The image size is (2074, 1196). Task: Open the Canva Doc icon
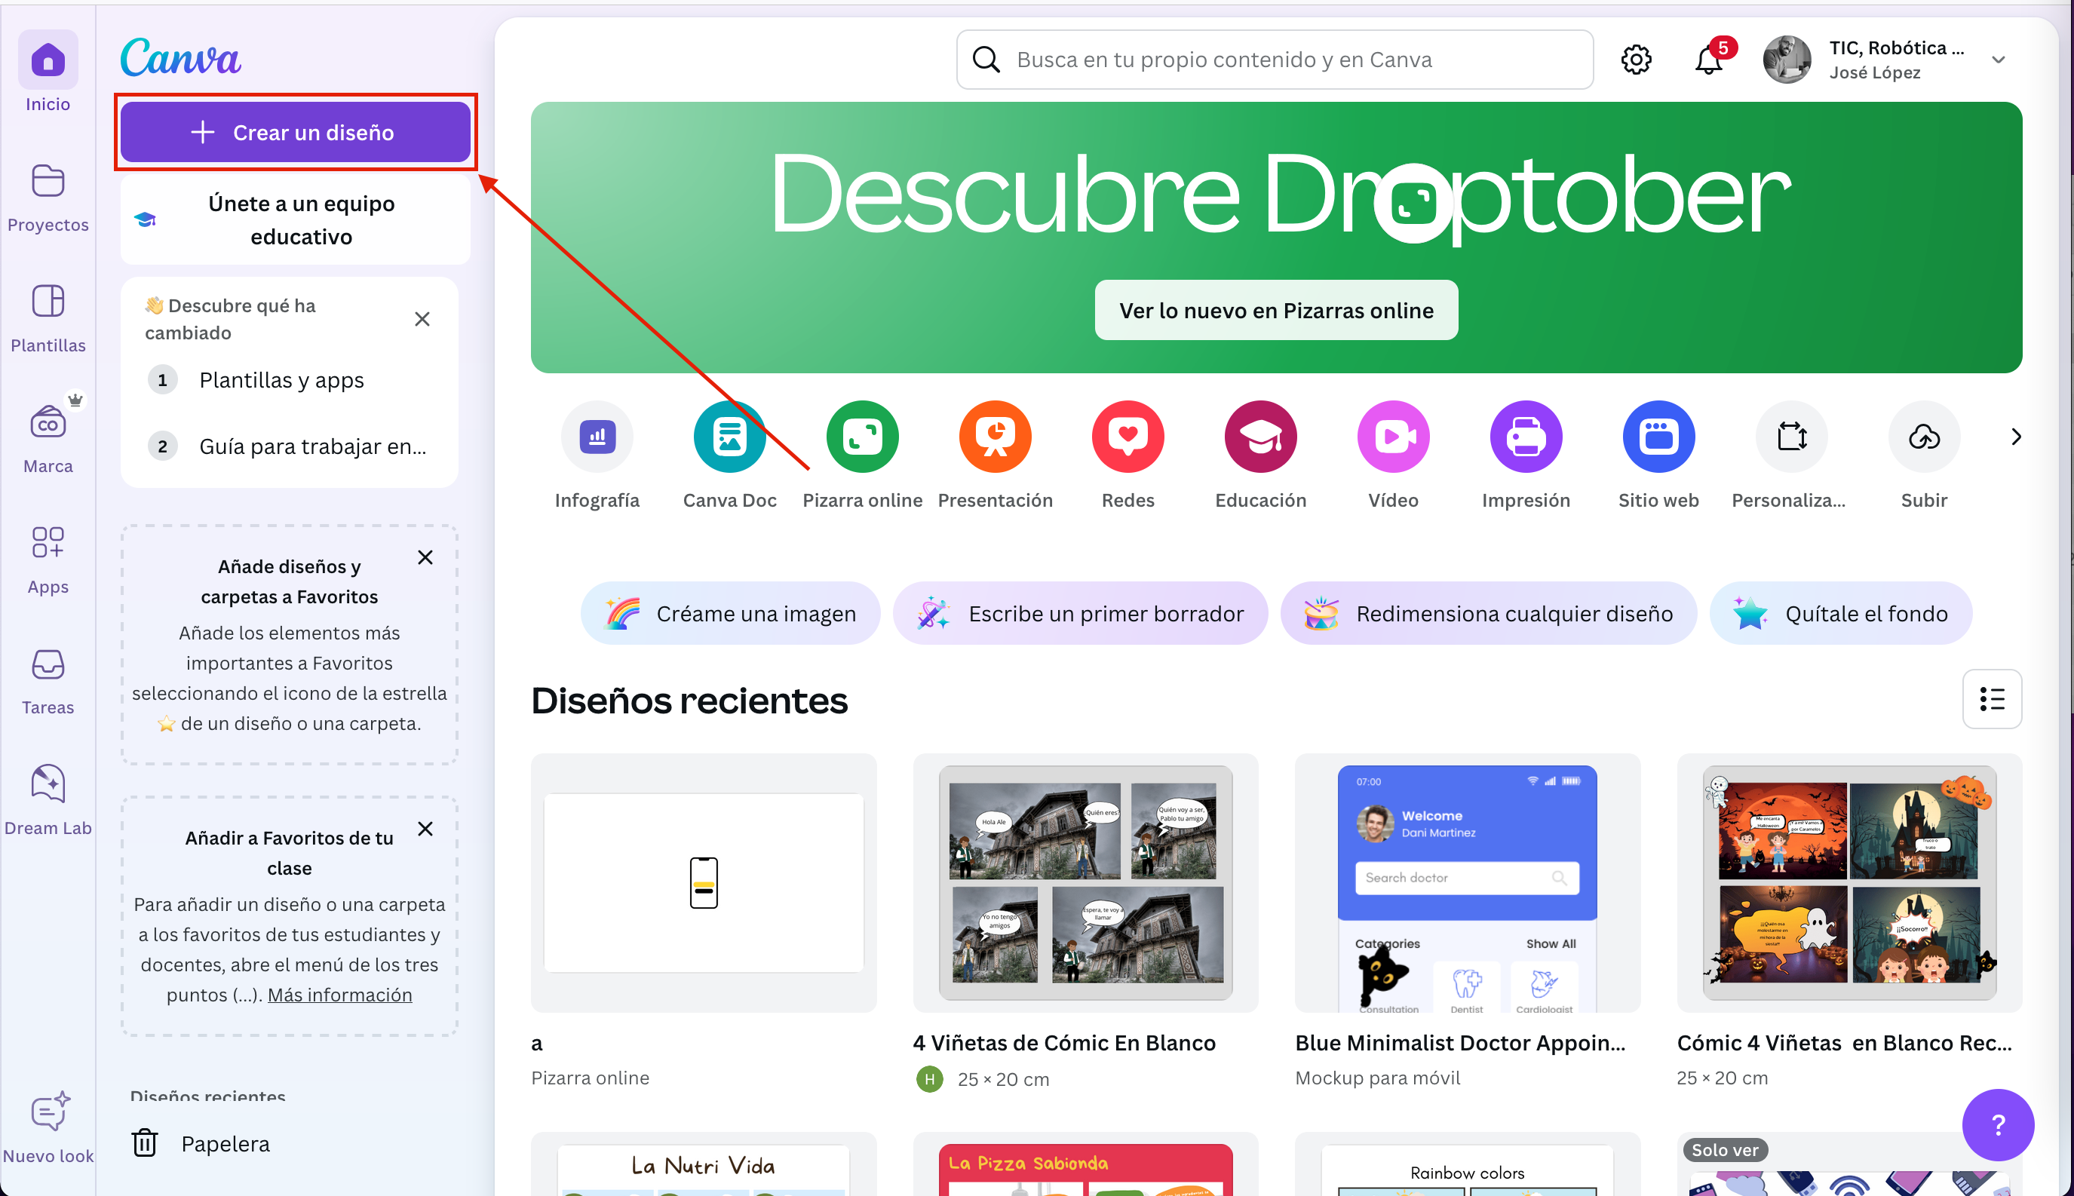click(x=729, y=437)
